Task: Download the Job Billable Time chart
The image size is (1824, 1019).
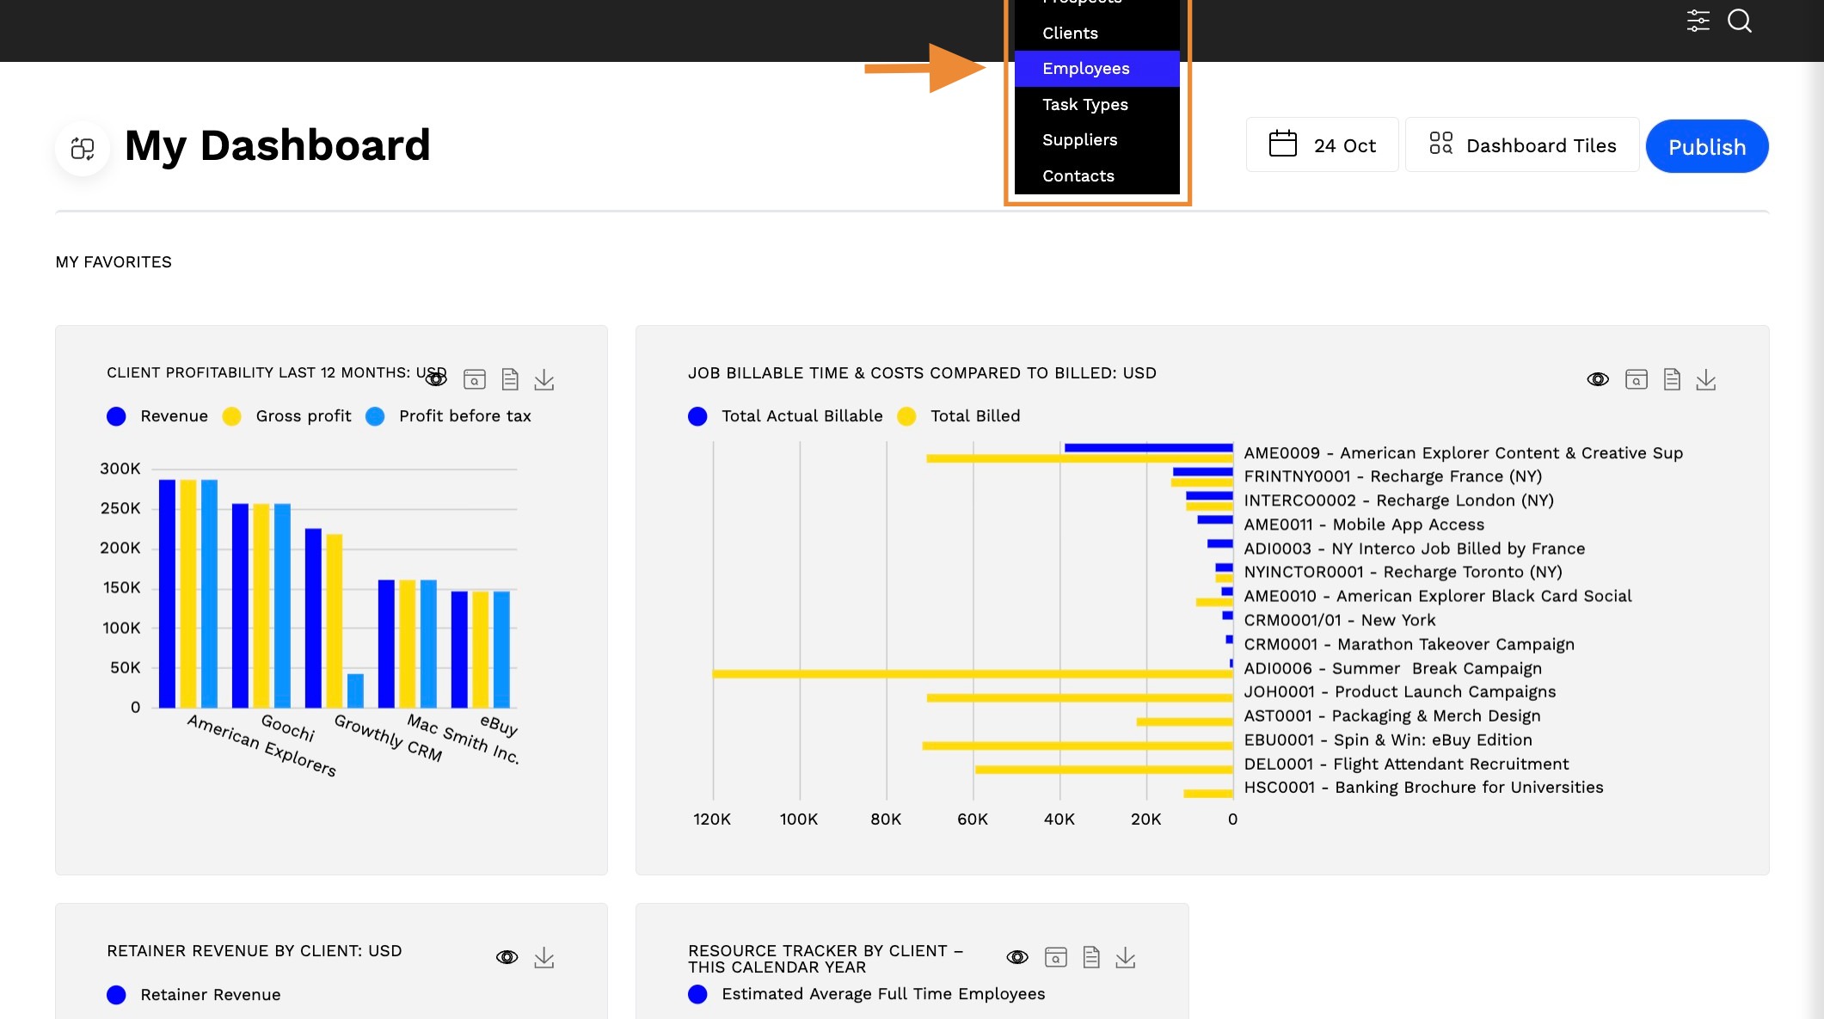Action: (1706, 379)
